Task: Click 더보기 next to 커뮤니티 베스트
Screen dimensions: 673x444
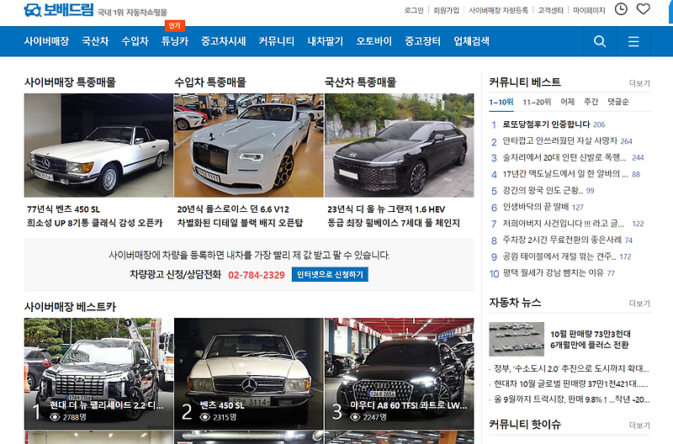Action: [x=639, y=83]
